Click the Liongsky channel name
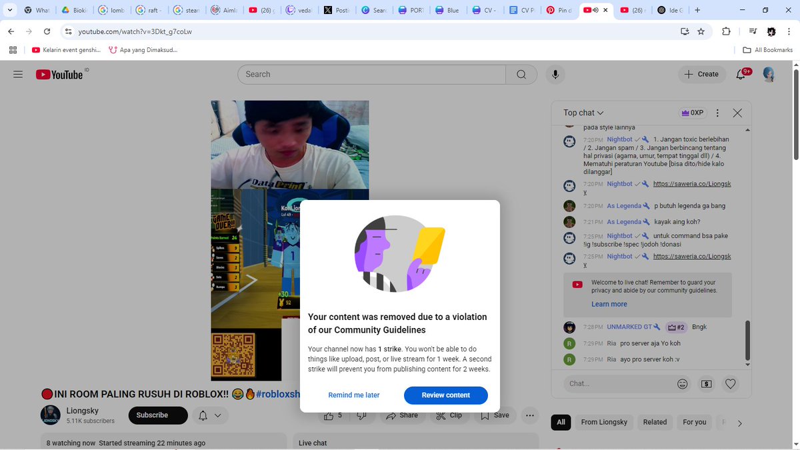 coord(84,411)
